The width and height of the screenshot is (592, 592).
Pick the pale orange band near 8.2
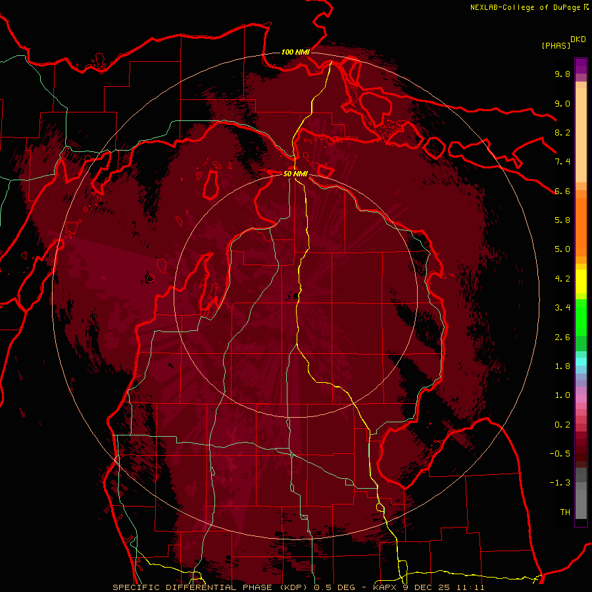pyautogui.click(x=581, y=135)
